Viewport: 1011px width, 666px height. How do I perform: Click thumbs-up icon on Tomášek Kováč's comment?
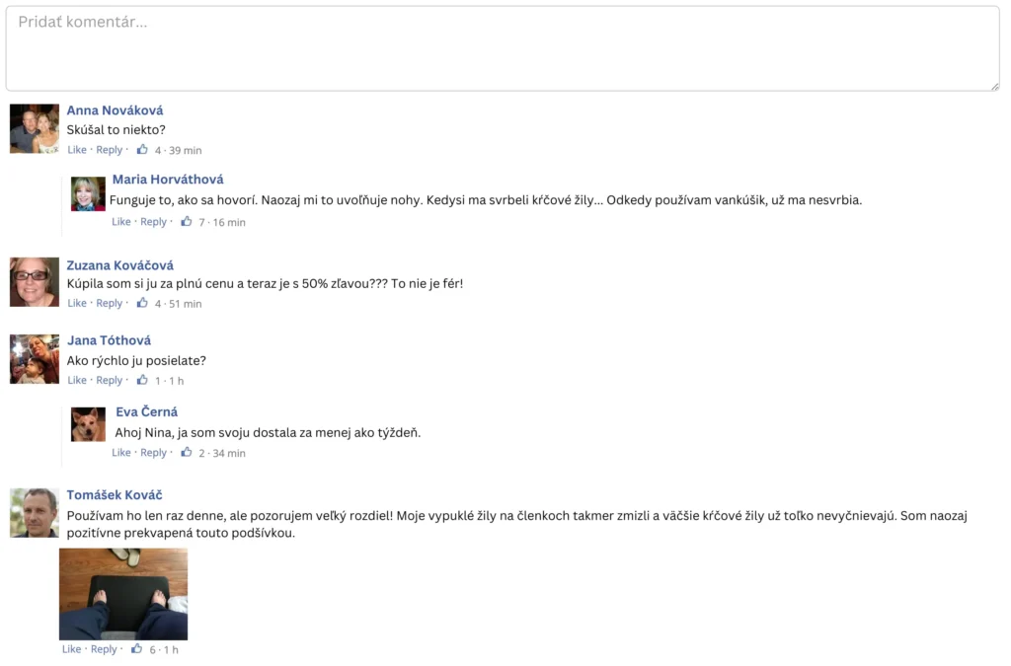[x=137, y=649]
